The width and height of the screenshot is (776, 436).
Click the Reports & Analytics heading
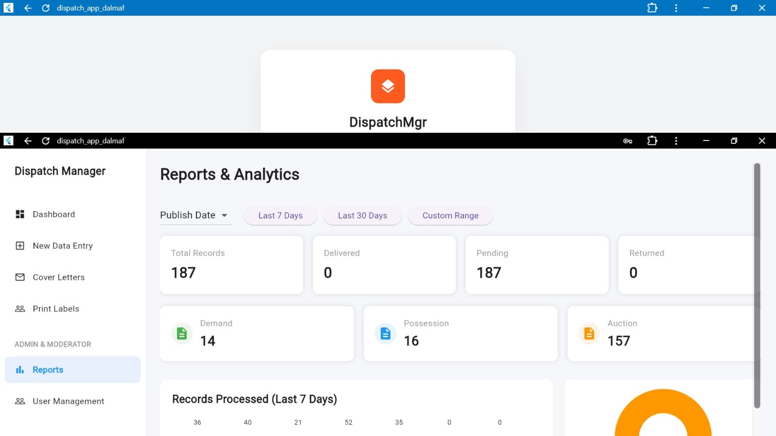[x=229, y=174]
